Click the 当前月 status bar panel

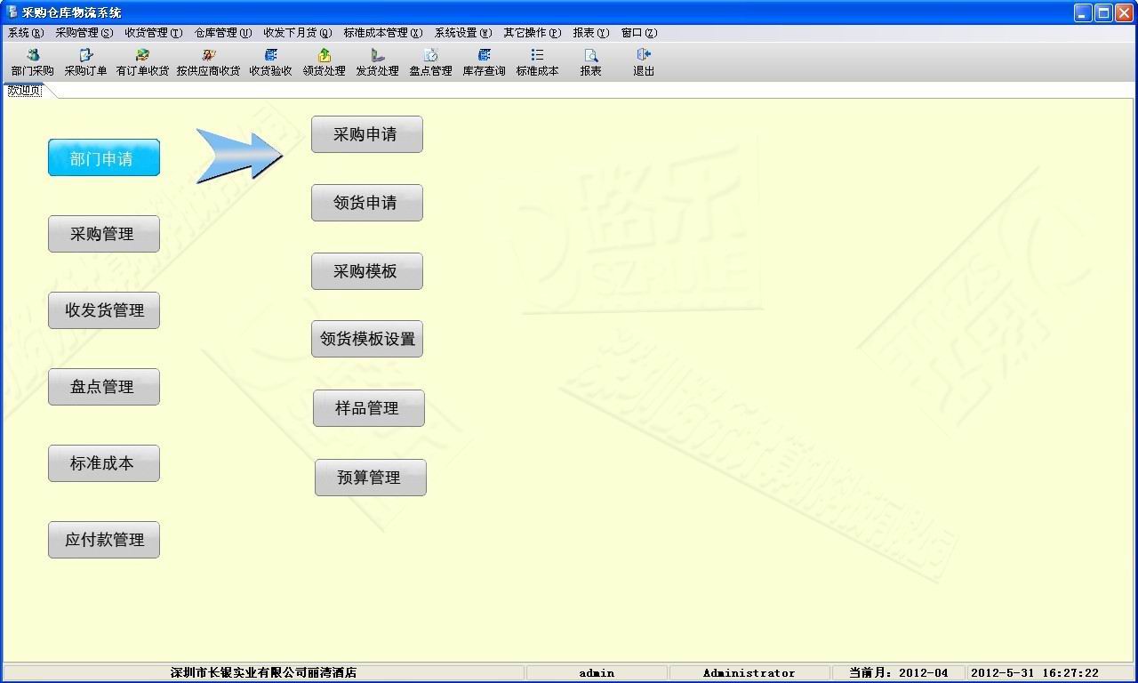click(898, 673)
